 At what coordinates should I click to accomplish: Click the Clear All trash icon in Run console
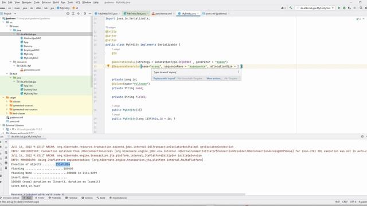(6, 168)
